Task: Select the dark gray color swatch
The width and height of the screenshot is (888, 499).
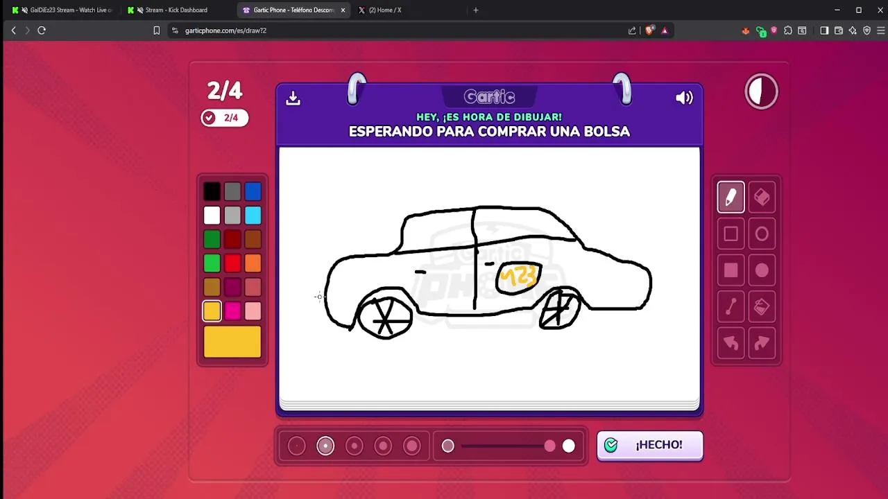Action: [232, 191]
